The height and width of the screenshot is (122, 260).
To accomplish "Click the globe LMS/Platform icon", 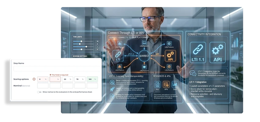I will coord(169,66).
